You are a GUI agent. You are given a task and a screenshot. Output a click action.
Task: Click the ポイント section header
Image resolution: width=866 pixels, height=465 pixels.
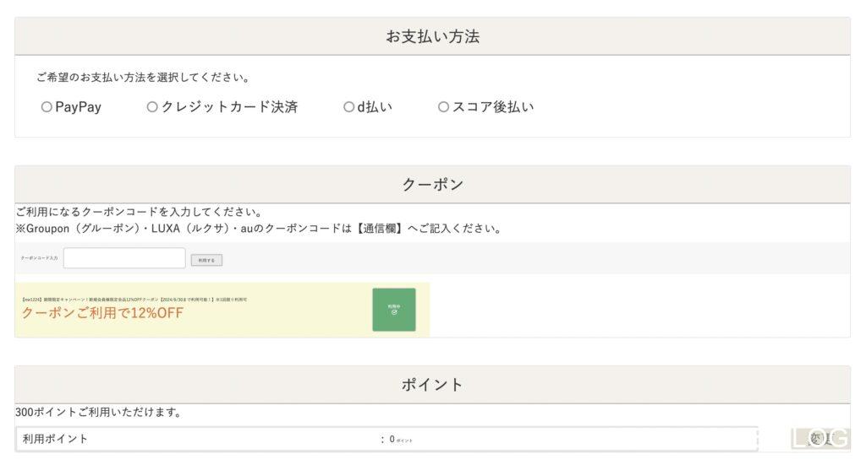tap(432, 385)
